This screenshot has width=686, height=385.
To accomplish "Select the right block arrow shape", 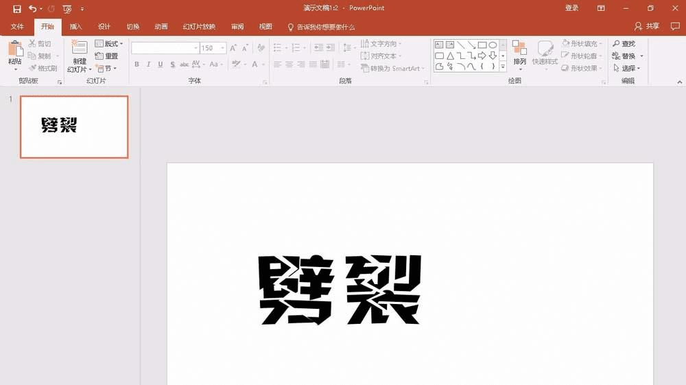I will (x=482, y=56).
